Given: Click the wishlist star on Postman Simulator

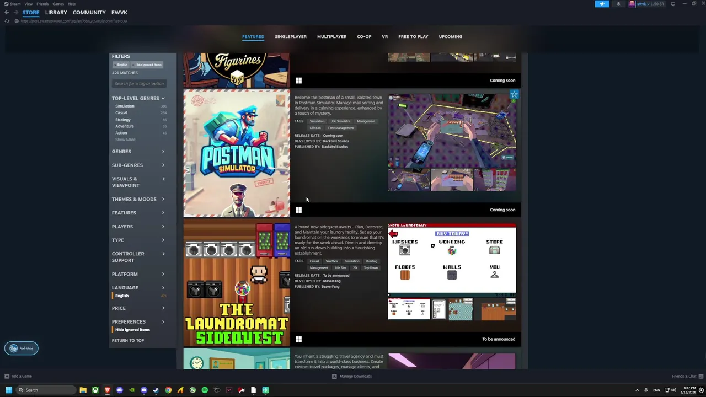Looking at the screenshot, I should tap(514, 95).
